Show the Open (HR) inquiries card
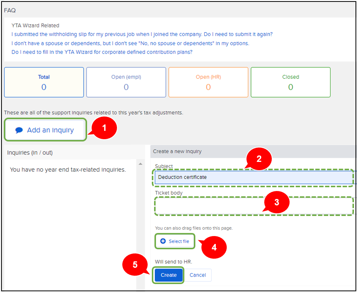 (x=208, y=82)
